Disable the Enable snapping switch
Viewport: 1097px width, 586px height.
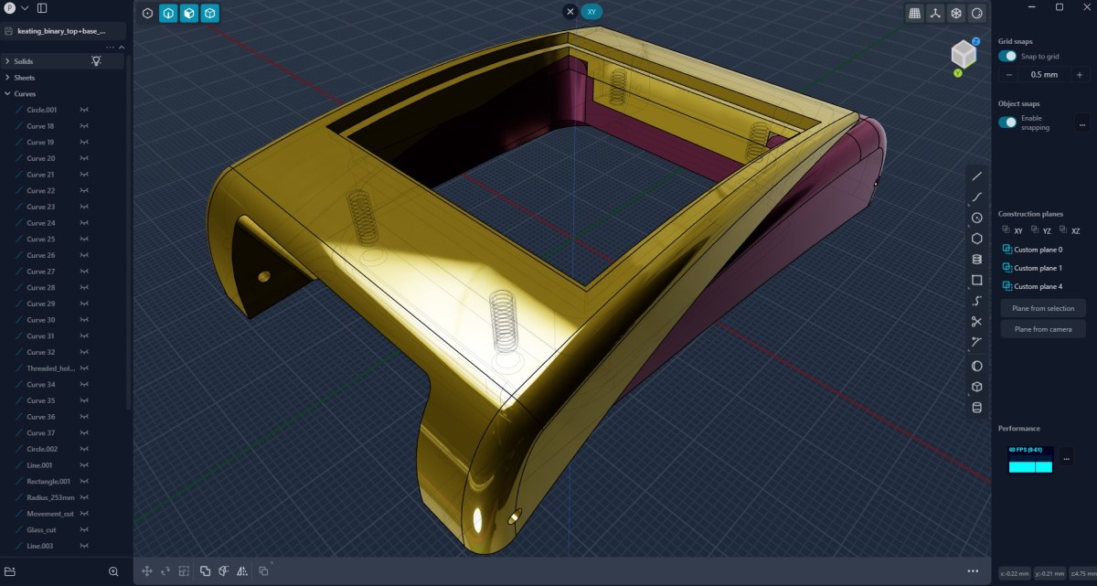pos(1007,123)
